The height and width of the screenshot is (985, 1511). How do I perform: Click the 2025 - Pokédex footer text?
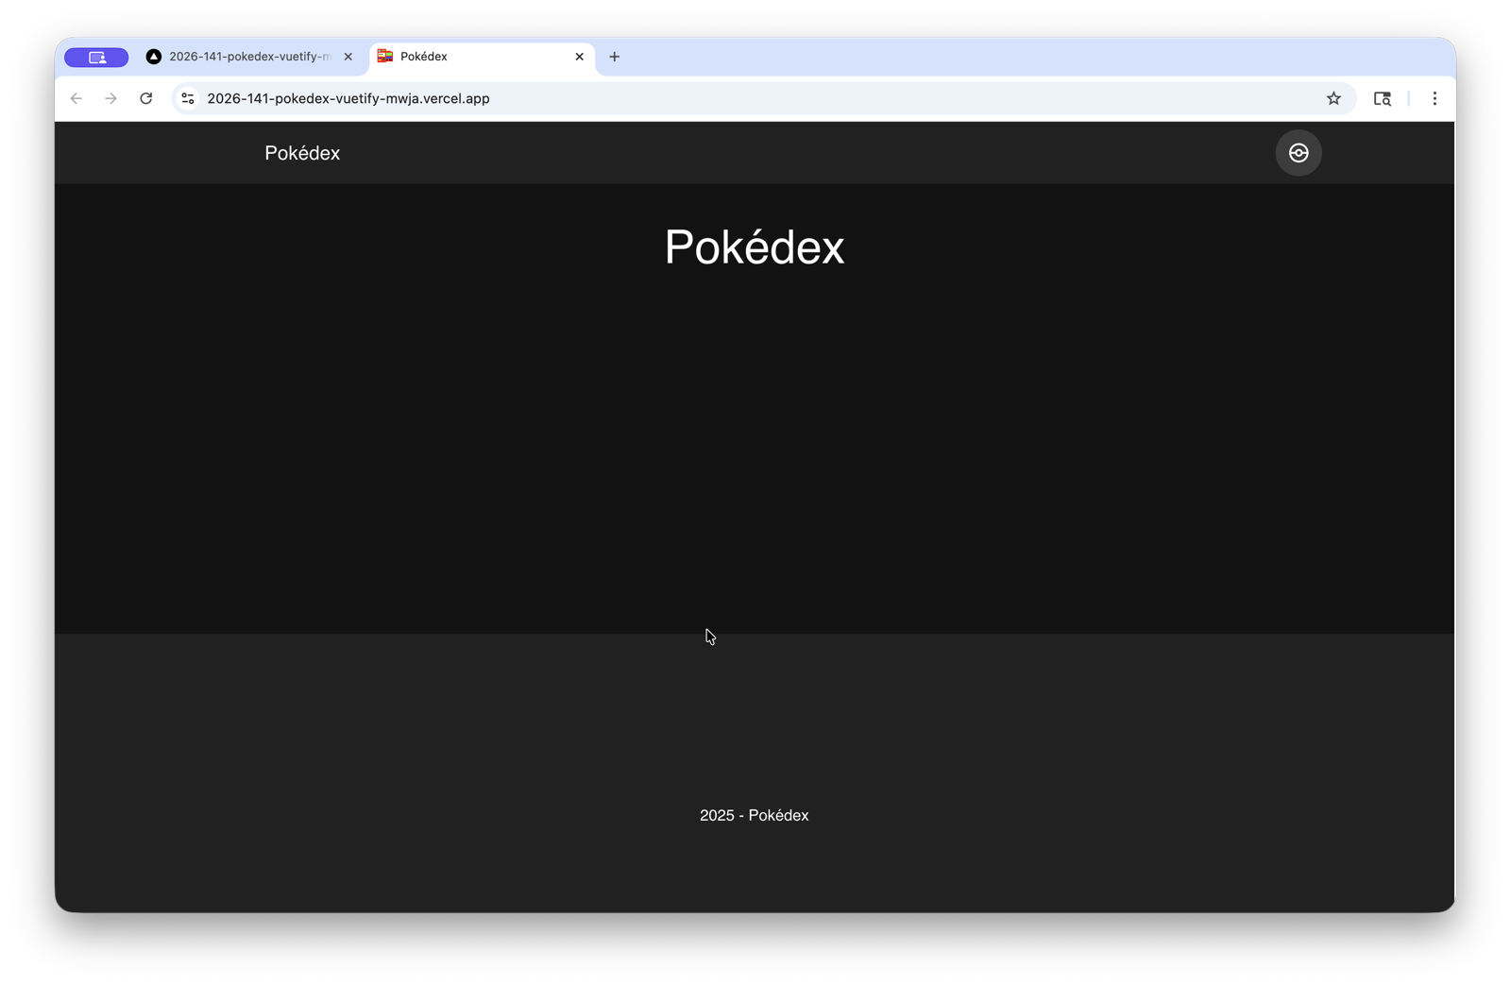pos(754,815)
